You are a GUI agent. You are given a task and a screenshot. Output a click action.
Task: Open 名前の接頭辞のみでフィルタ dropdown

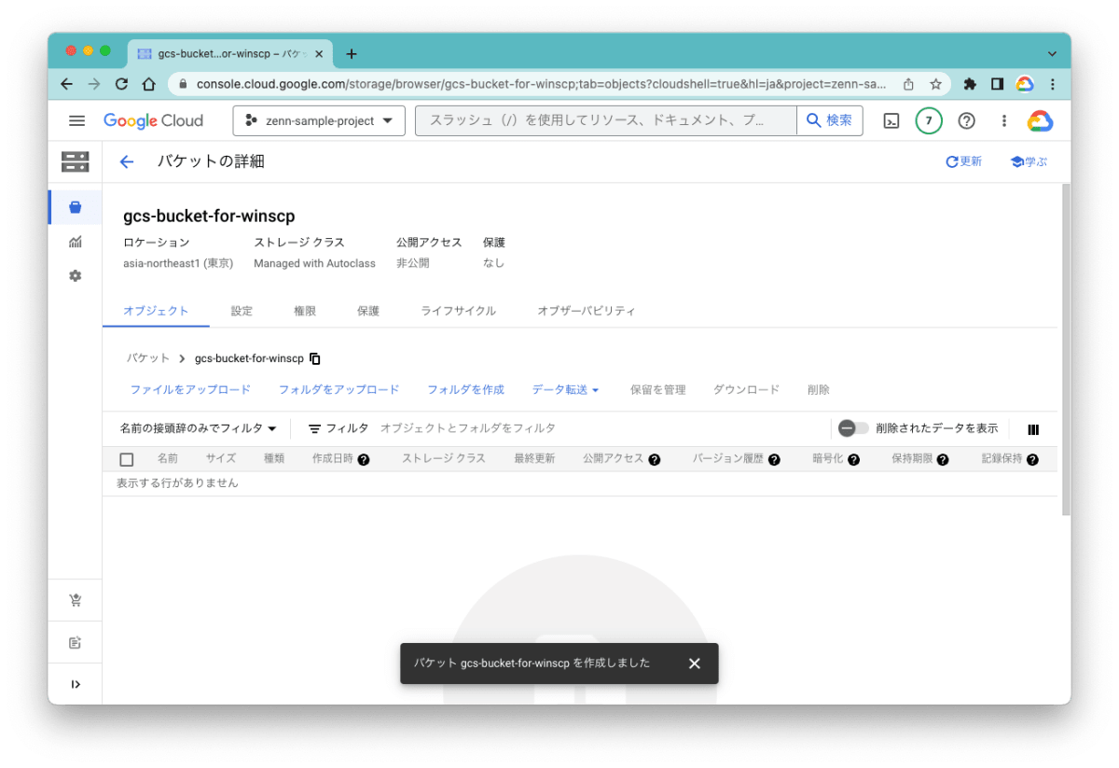[199, 428]
